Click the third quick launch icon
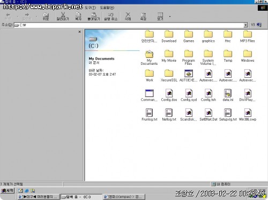Screen dimensions: 268x200 click(x=33, y=191)
